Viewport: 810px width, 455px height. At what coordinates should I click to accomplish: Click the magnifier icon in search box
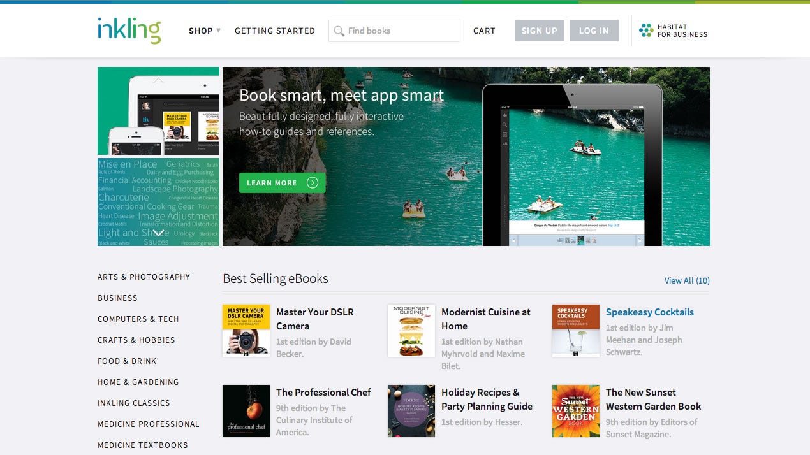tap(339, 31)
